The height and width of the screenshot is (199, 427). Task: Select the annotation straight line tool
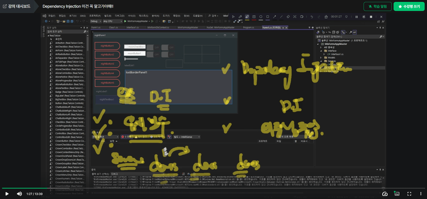click(x=281, y=16)
